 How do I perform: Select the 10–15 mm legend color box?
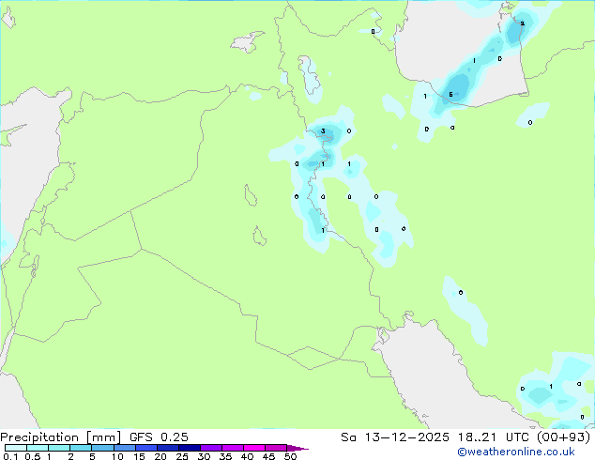coord(124,448)
